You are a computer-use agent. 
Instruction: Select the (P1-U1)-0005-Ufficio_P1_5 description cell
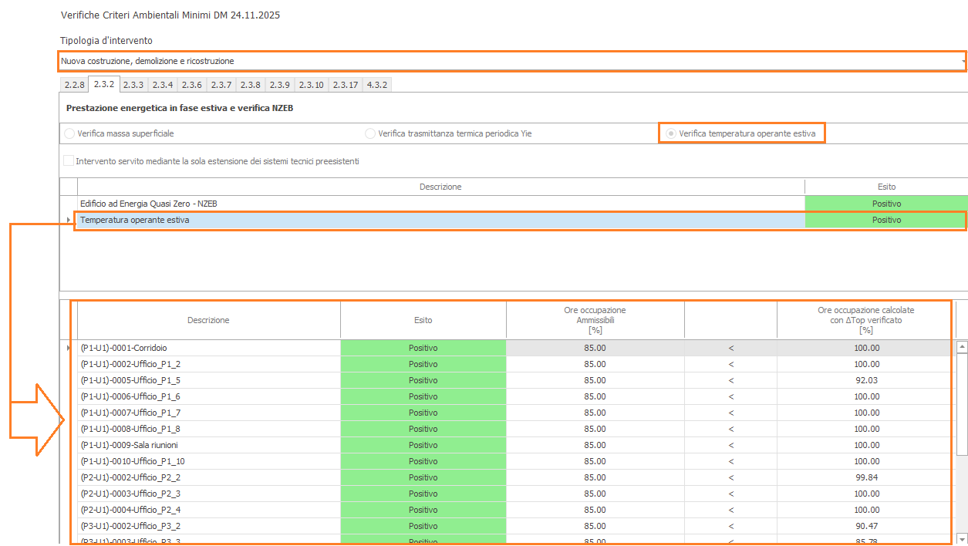point(208,380)
